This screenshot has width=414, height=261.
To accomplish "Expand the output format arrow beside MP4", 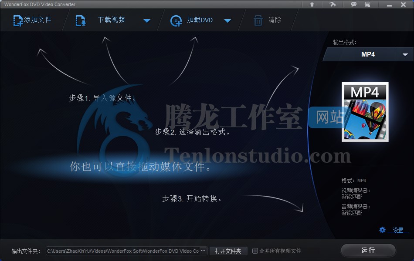I will [405, 54].
